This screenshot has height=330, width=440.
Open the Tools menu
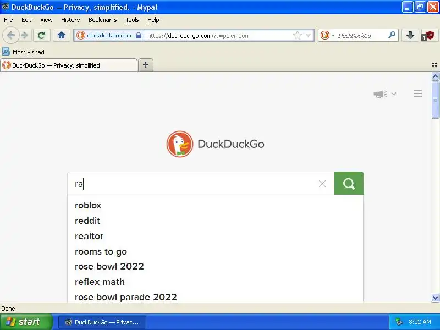click(132, 20)
